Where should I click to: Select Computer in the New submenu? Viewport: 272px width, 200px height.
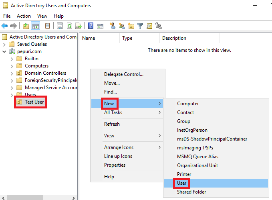[x=216, y=104]
